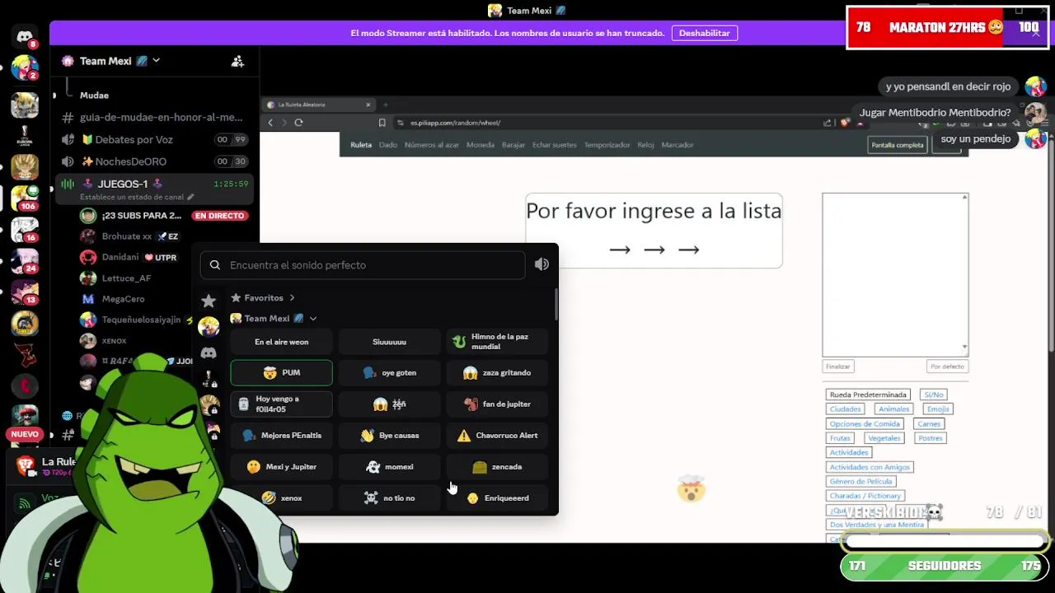Play En el aire weon sound
Image resolution: width=1055 pixels, height=593 pixels.
tap(281, 342)
